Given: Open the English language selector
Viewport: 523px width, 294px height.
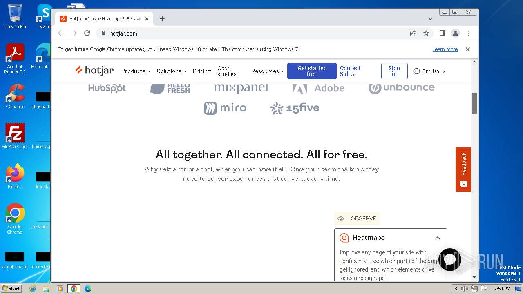Looking at the screenshot, I should 429,71.
